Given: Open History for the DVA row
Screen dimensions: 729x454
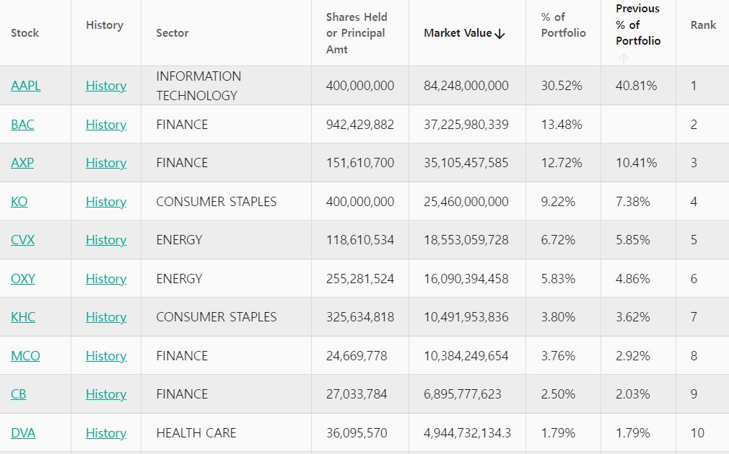Looking at the screenshot, I should pos(106,432).
